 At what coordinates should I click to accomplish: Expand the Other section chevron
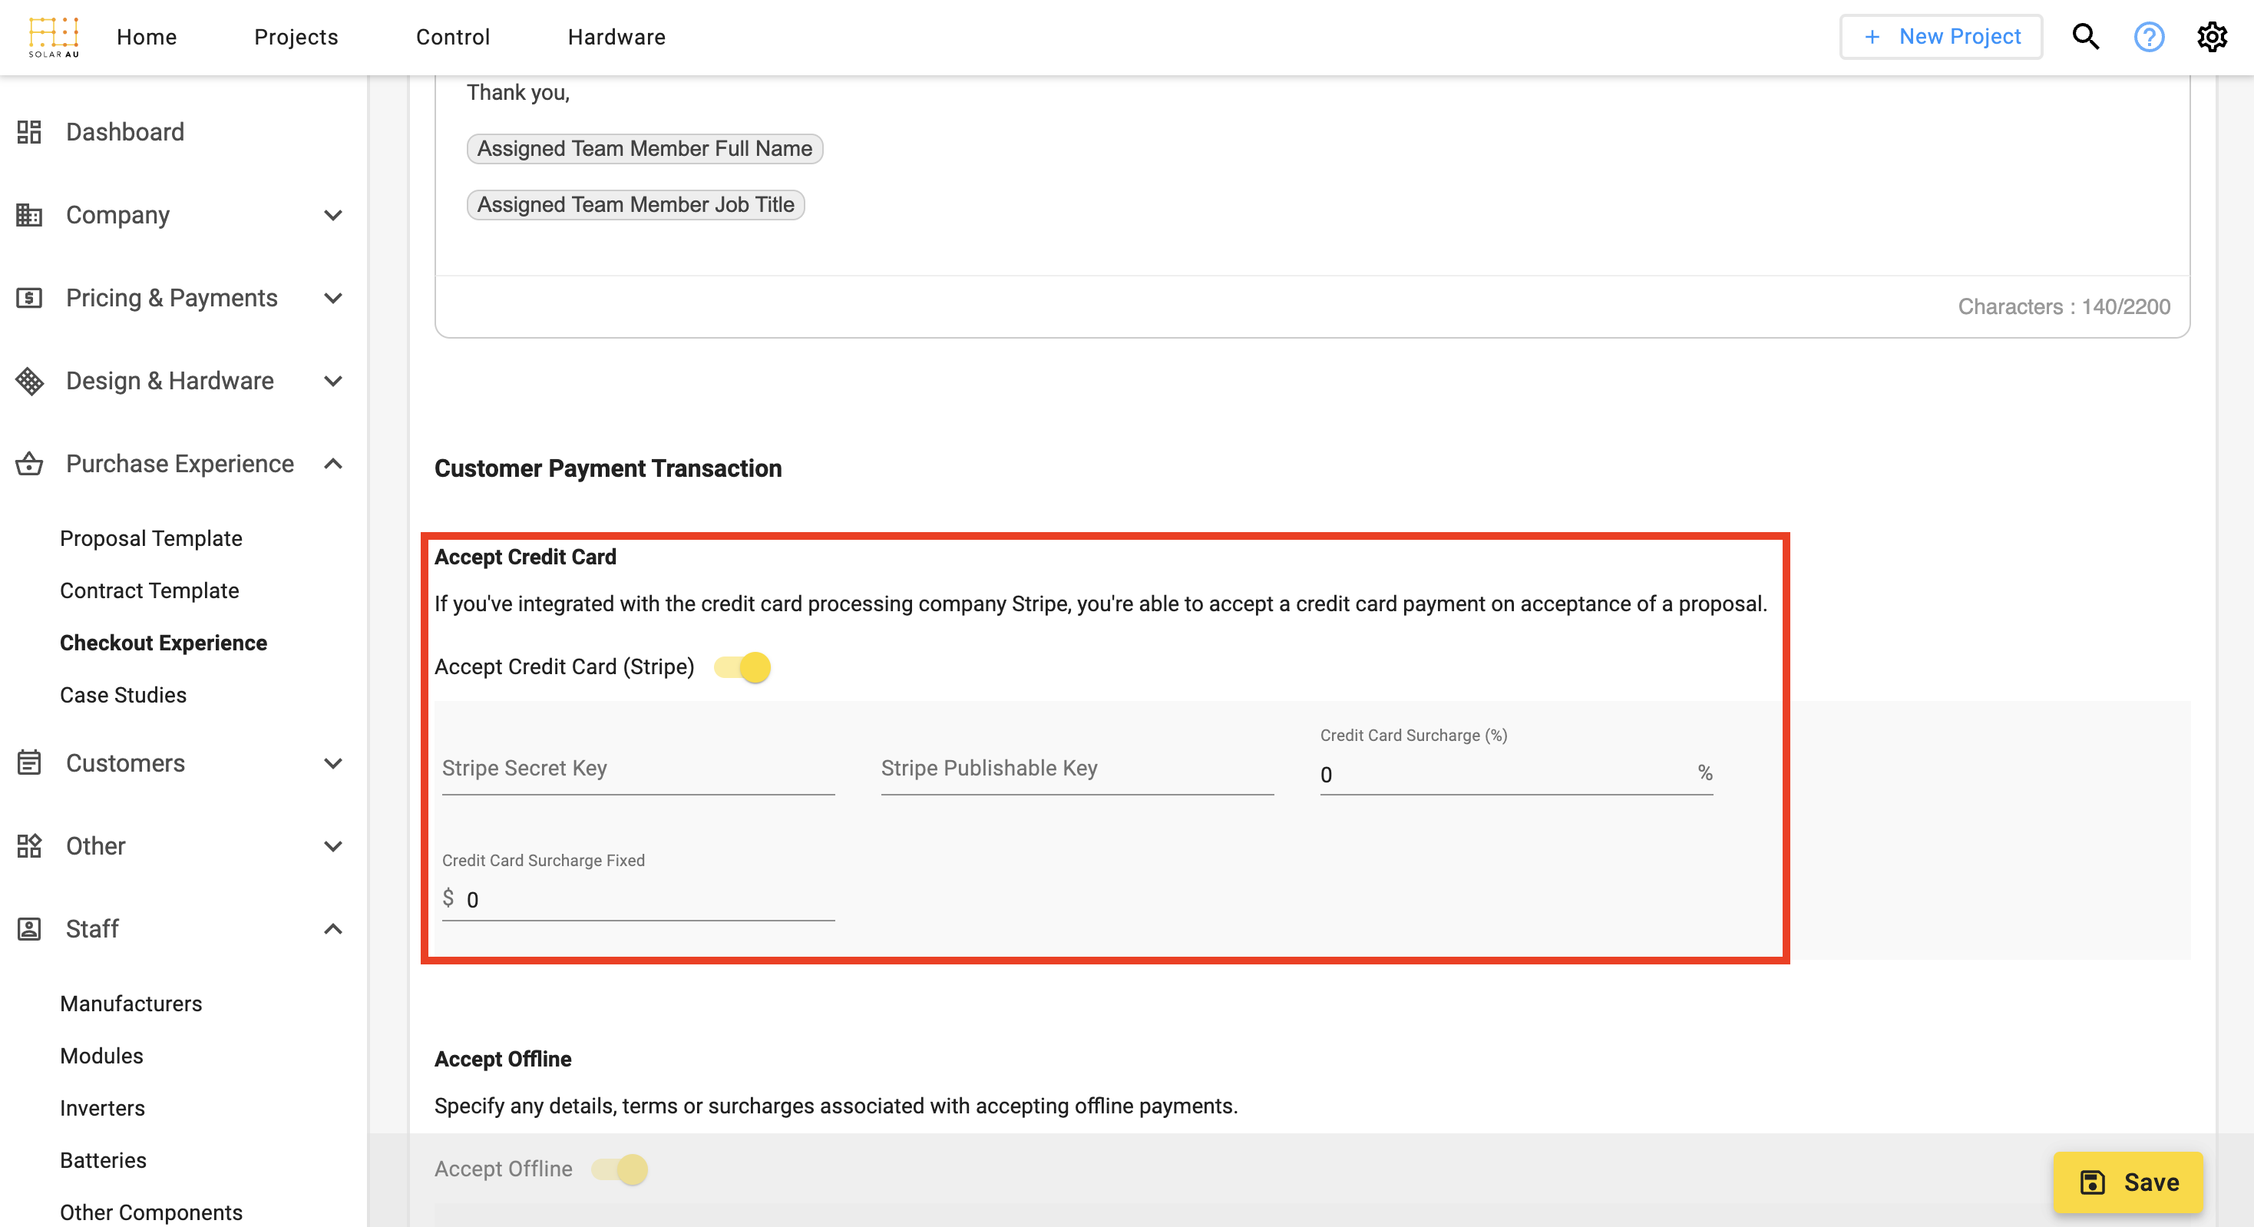tap(332, 846)
